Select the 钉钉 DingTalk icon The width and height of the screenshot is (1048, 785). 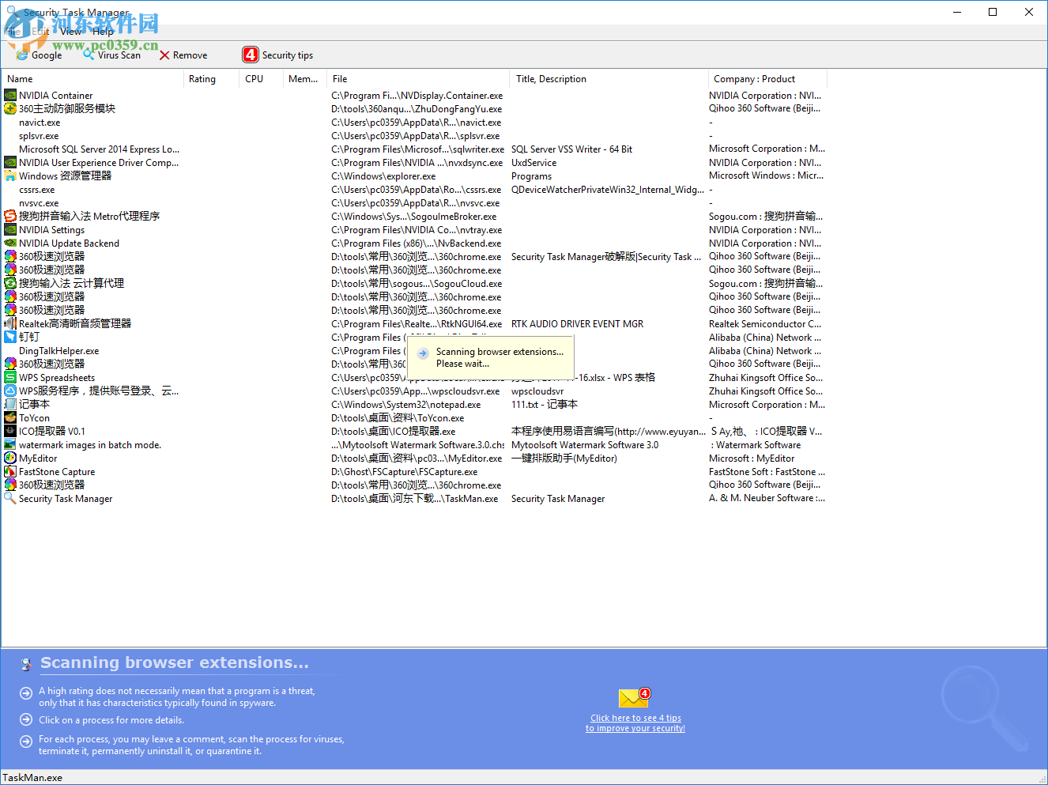point(9,337)
